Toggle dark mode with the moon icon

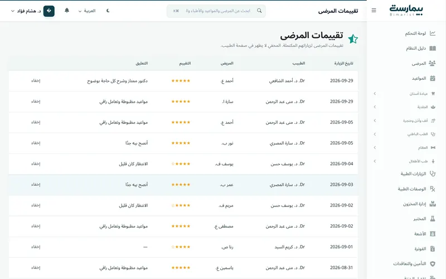point(108,11)
